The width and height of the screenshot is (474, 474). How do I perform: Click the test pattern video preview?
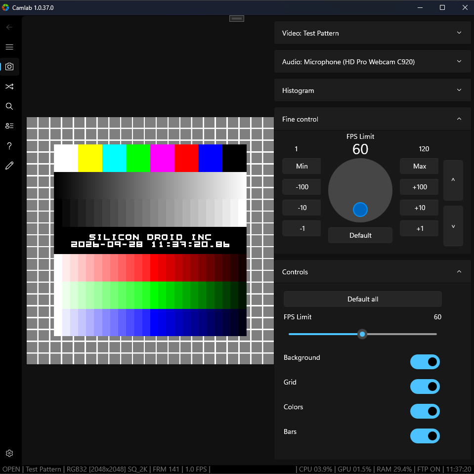(x=150, y=241)
